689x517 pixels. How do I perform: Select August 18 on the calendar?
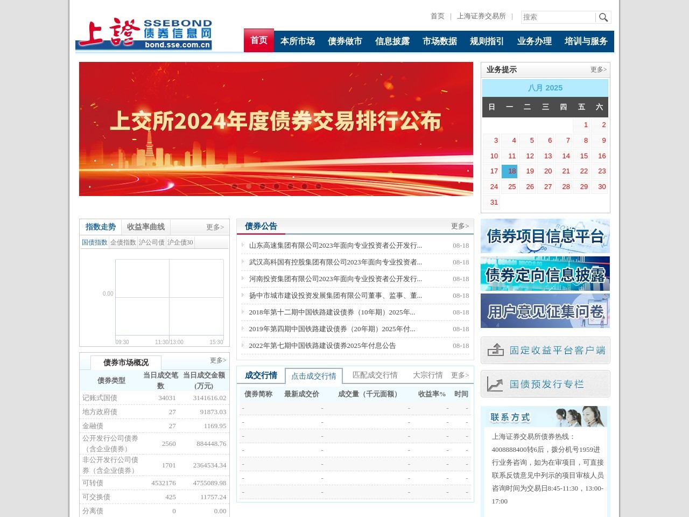(x=509, y=171)
